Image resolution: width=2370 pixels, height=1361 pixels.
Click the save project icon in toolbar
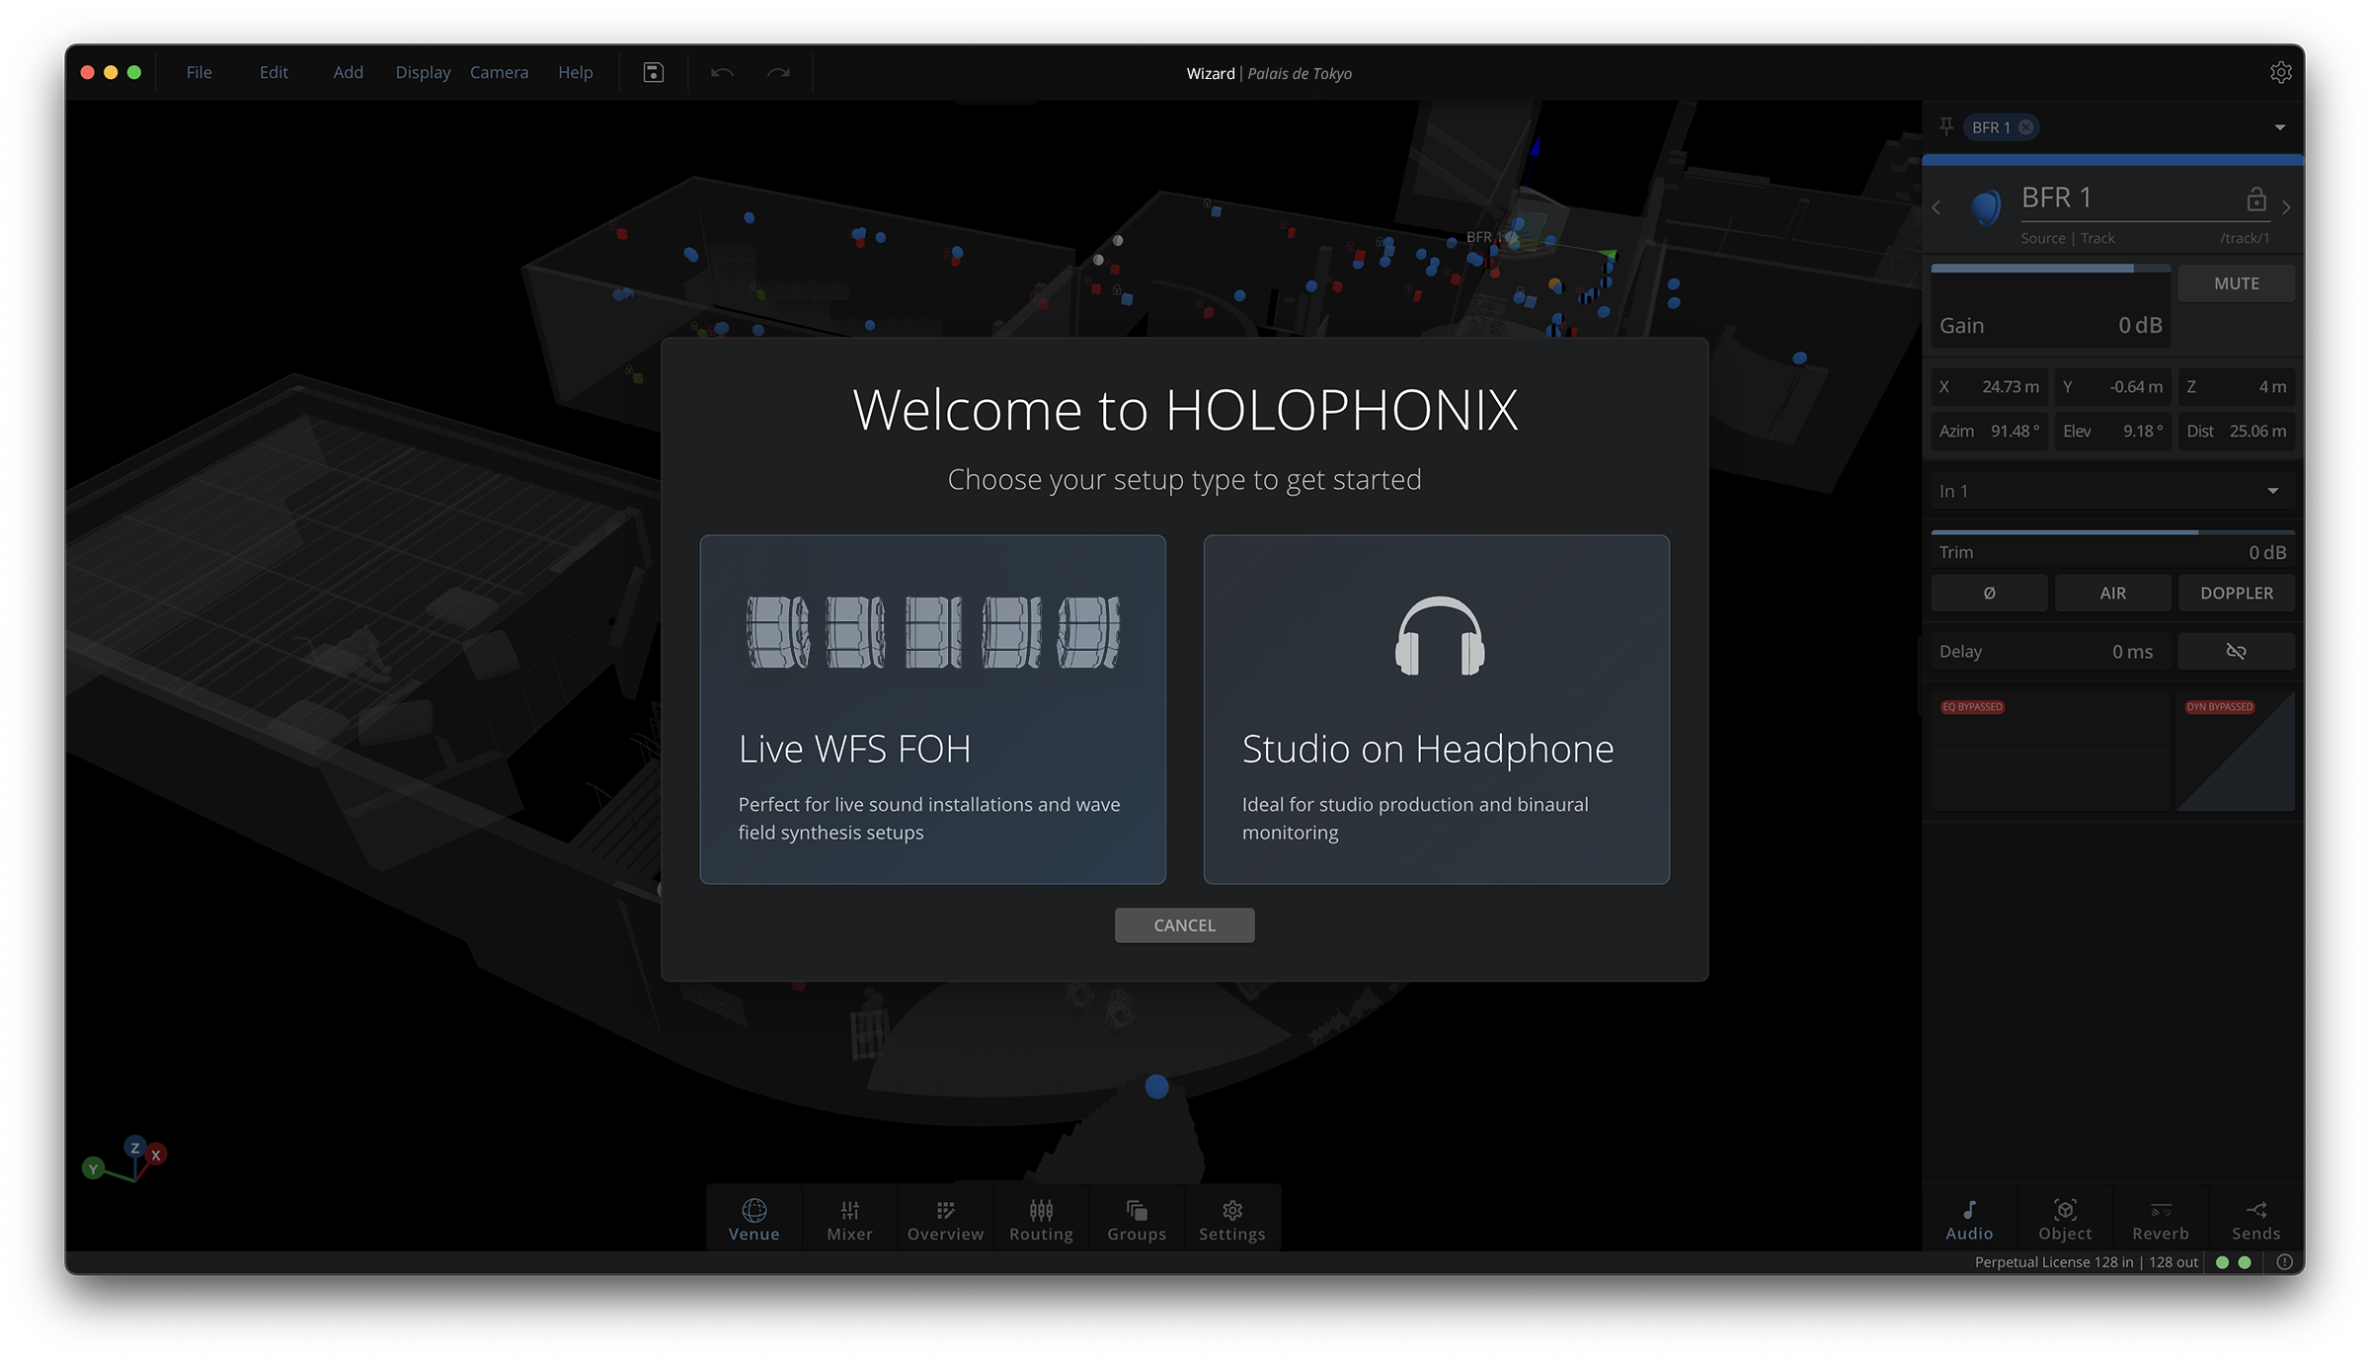click(x=653, y=73)
